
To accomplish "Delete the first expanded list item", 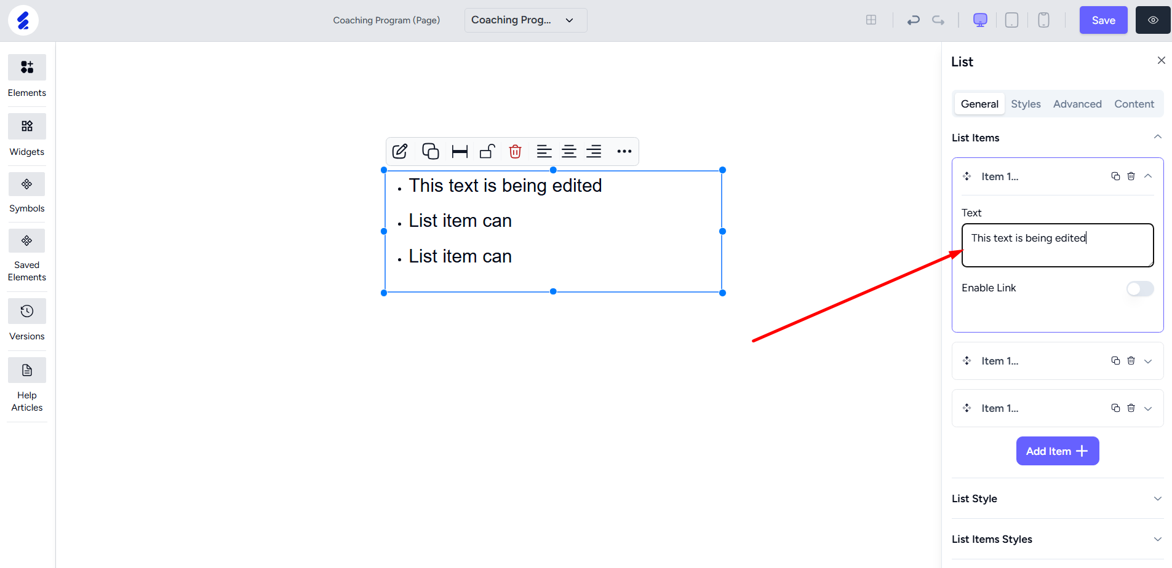I will [x=1131, y=176].
